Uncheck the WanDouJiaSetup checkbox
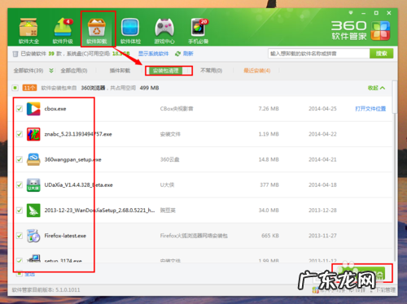The width and height of the screenshot is (407, 304). click(20, 211)
